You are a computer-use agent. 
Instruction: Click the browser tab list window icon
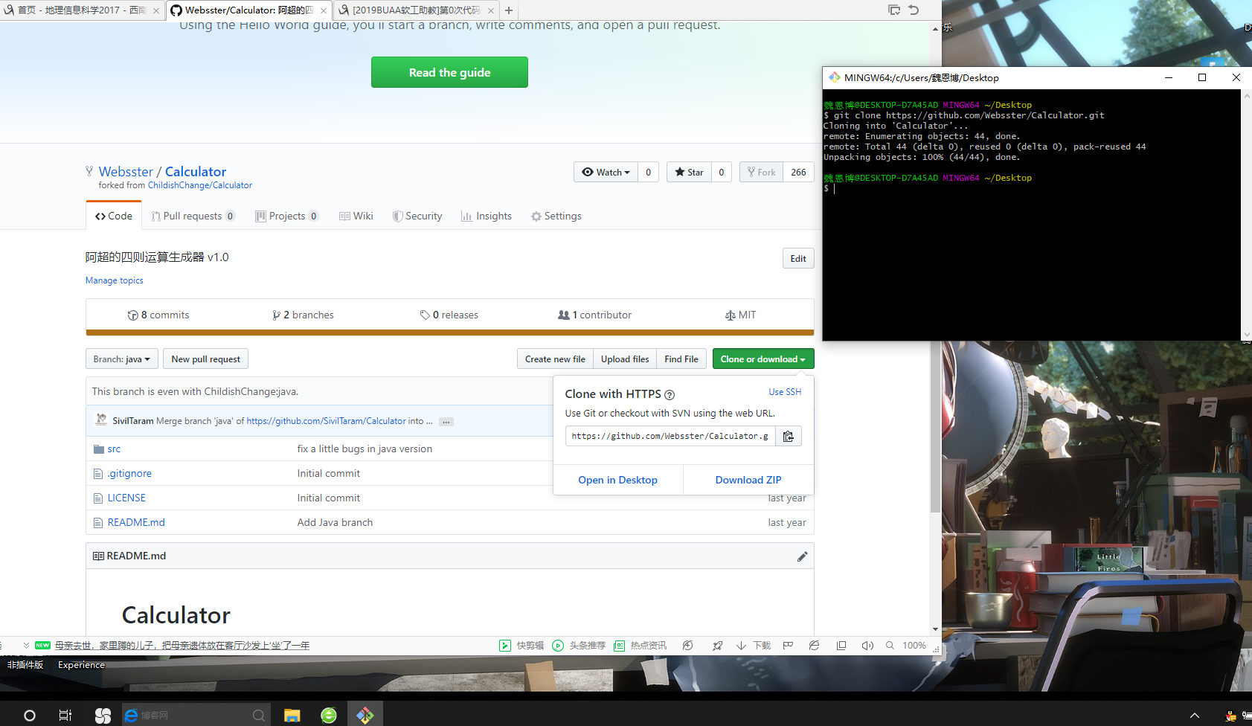(894, 10)
